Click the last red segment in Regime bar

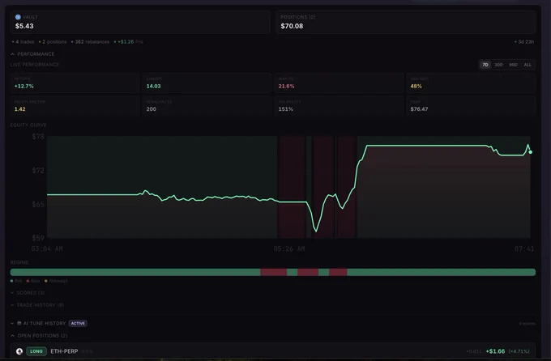(x=338, y=272)
